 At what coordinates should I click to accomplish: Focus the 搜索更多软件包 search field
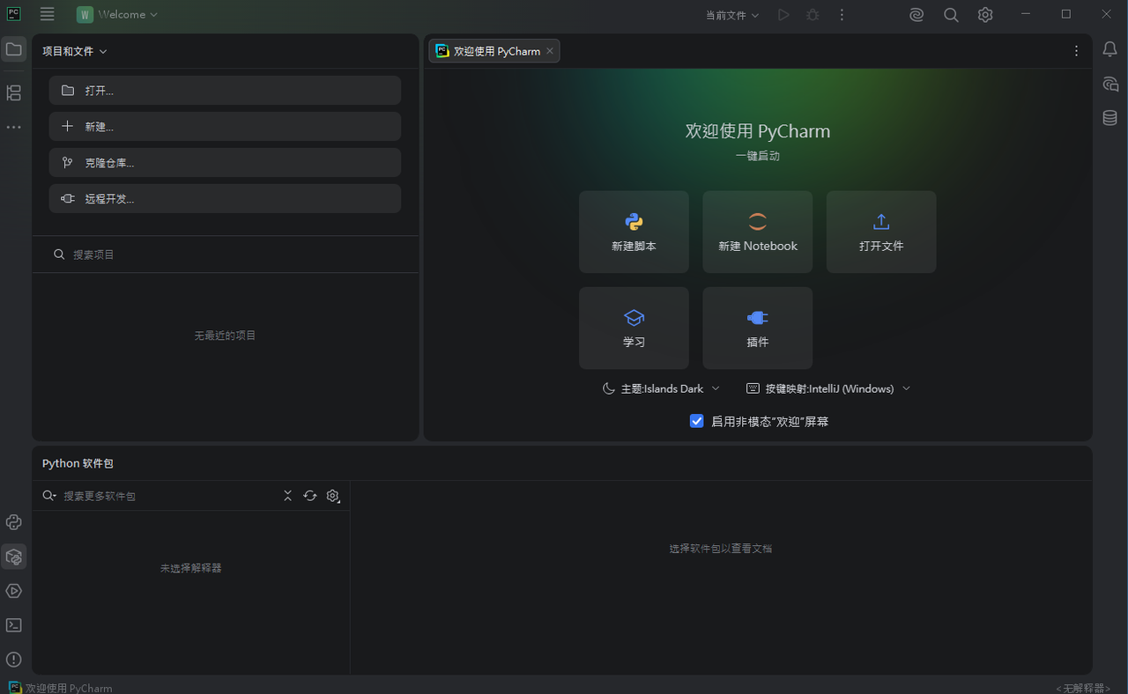click(x=167, y=496)
